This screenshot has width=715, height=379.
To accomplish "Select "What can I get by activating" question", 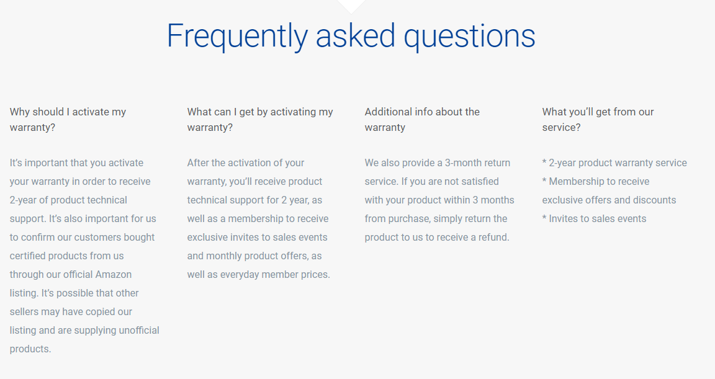I will pos(260,120).
